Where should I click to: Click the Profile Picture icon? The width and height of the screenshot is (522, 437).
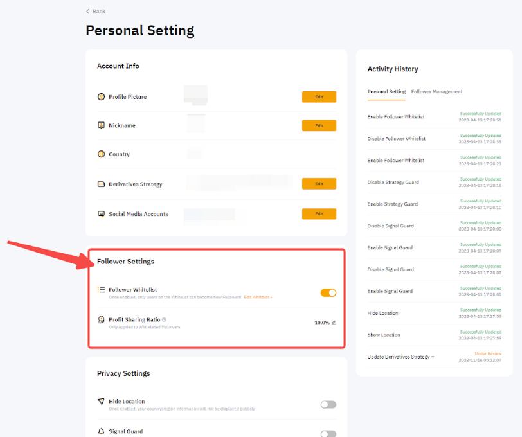101,97
